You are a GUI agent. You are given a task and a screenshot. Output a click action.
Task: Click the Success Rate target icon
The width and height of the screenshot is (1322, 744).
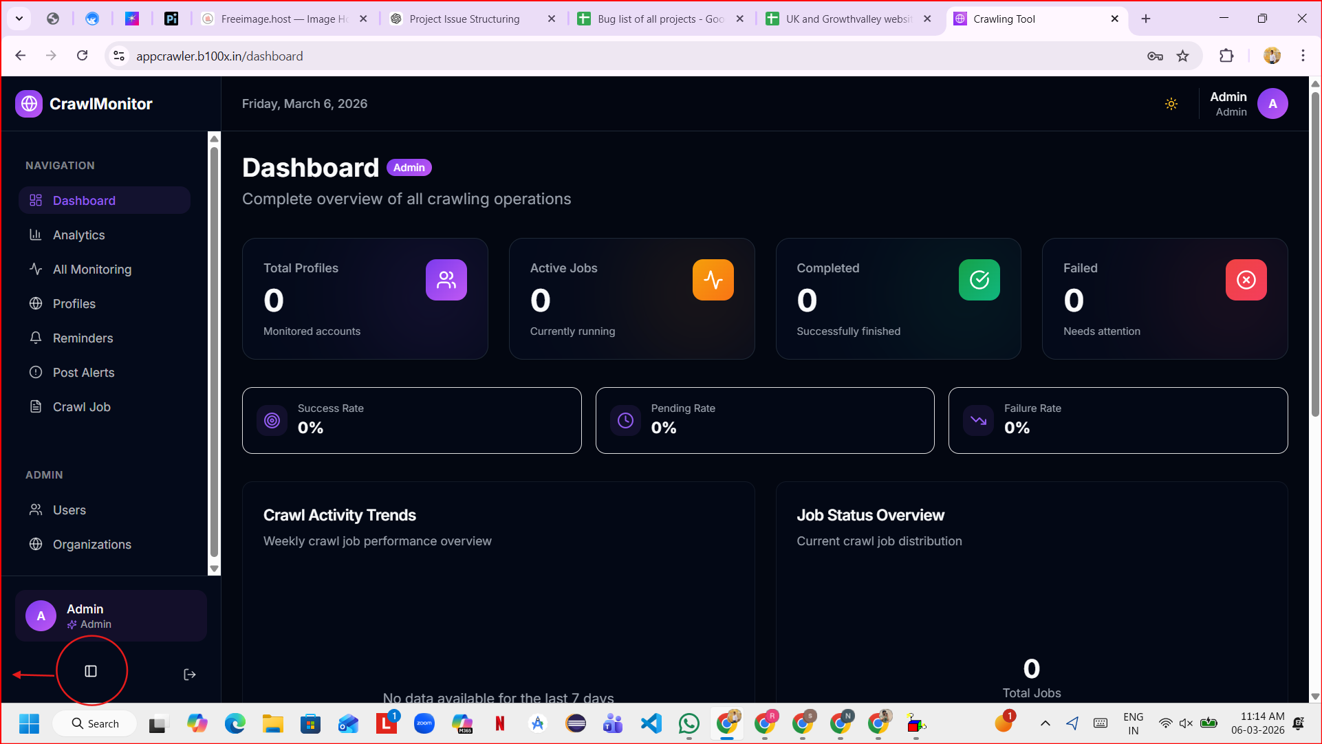(272, 420)
